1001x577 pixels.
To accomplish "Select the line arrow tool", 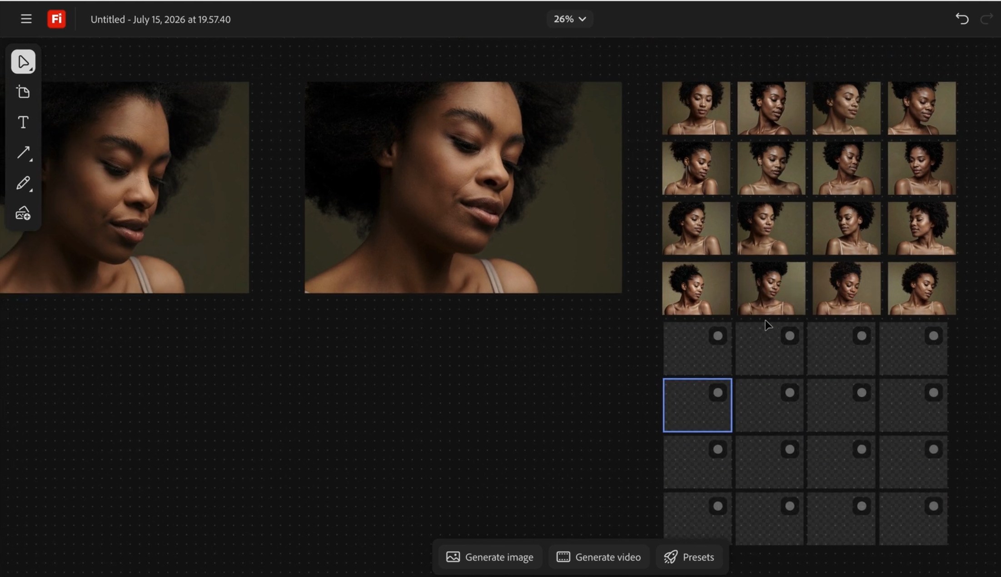I will tap(23, 153).
